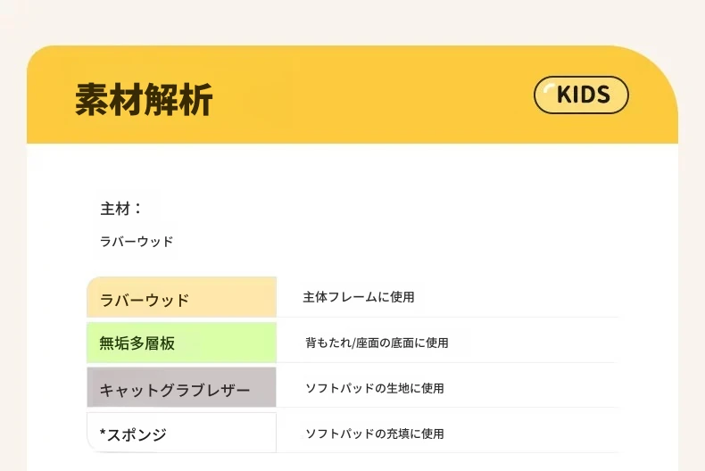Select the yellow ラバーウッド table cell
This screenshot has width=705, height=471.
(x=182, y=298)
